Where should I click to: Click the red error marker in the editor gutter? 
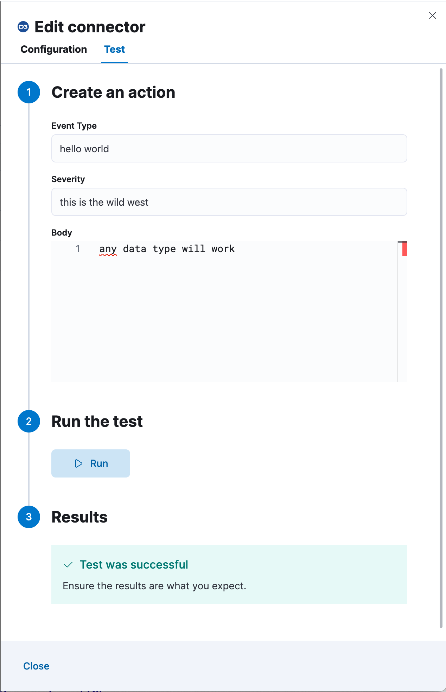coord(405,248)
